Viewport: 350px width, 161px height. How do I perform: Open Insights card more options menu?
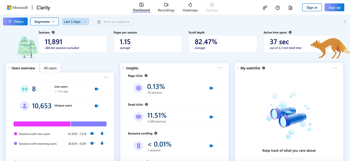(220, 68)
